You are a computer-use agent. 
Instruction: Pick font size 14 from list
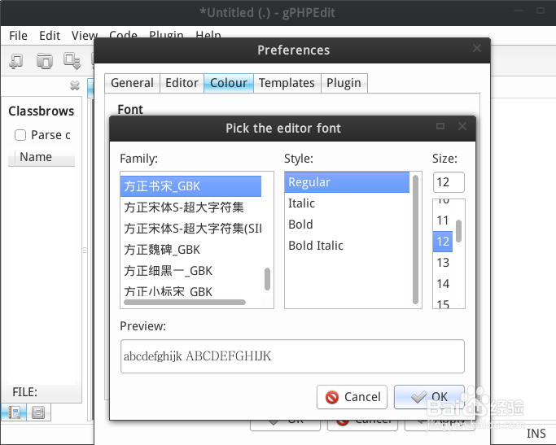(x=443, y=284)
